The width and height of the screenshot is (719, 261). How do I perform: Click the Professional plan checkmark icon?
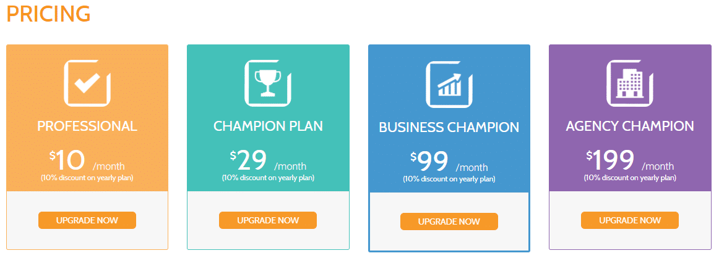tap(87, 83)
